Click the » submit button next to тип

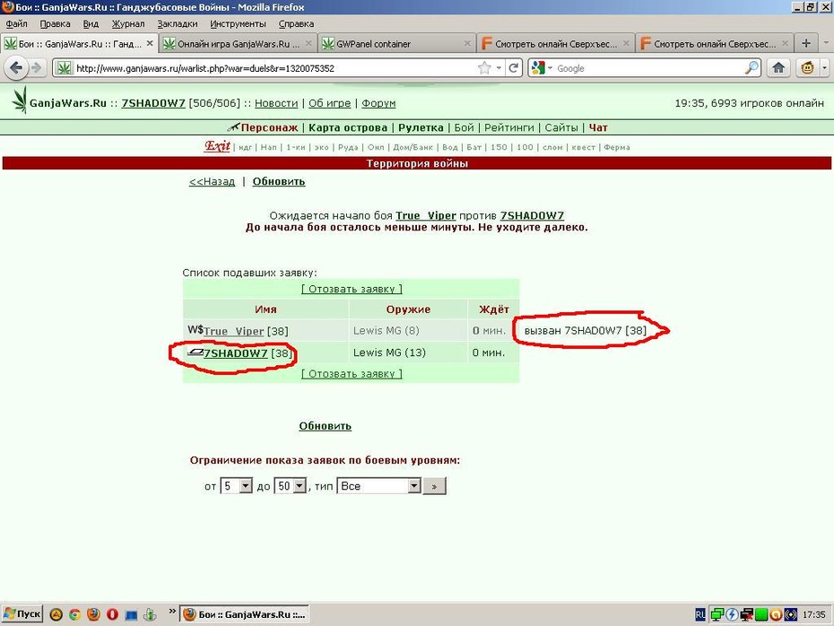(434, 486)
